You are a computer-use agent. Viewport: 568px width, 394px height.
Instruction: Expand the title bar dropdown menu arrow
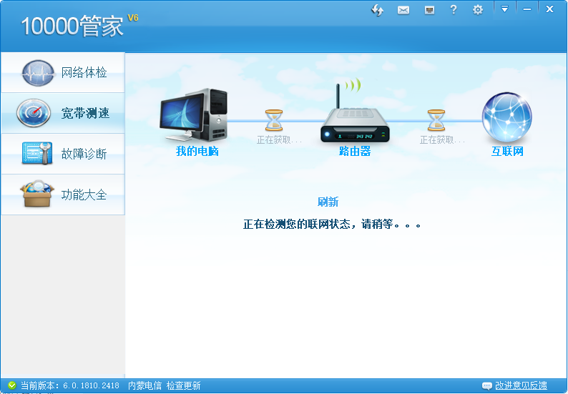504,9
